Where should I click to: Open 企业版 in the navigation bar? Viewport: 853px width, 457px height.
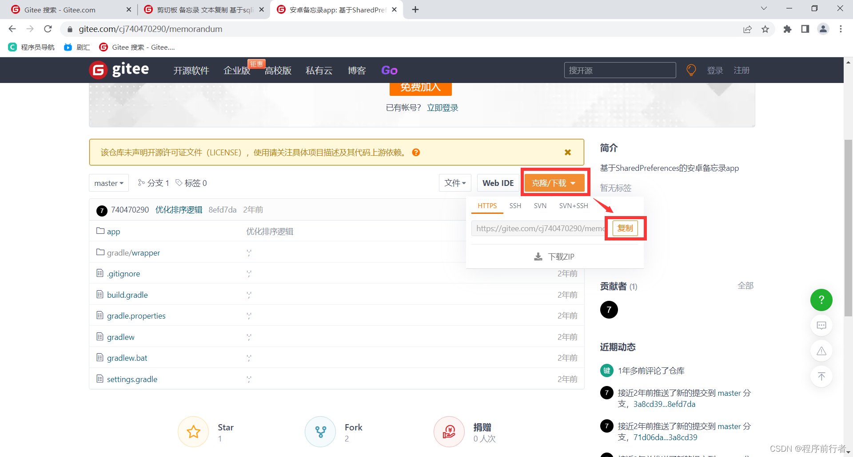pyautogui.click(x=237, y=71)
